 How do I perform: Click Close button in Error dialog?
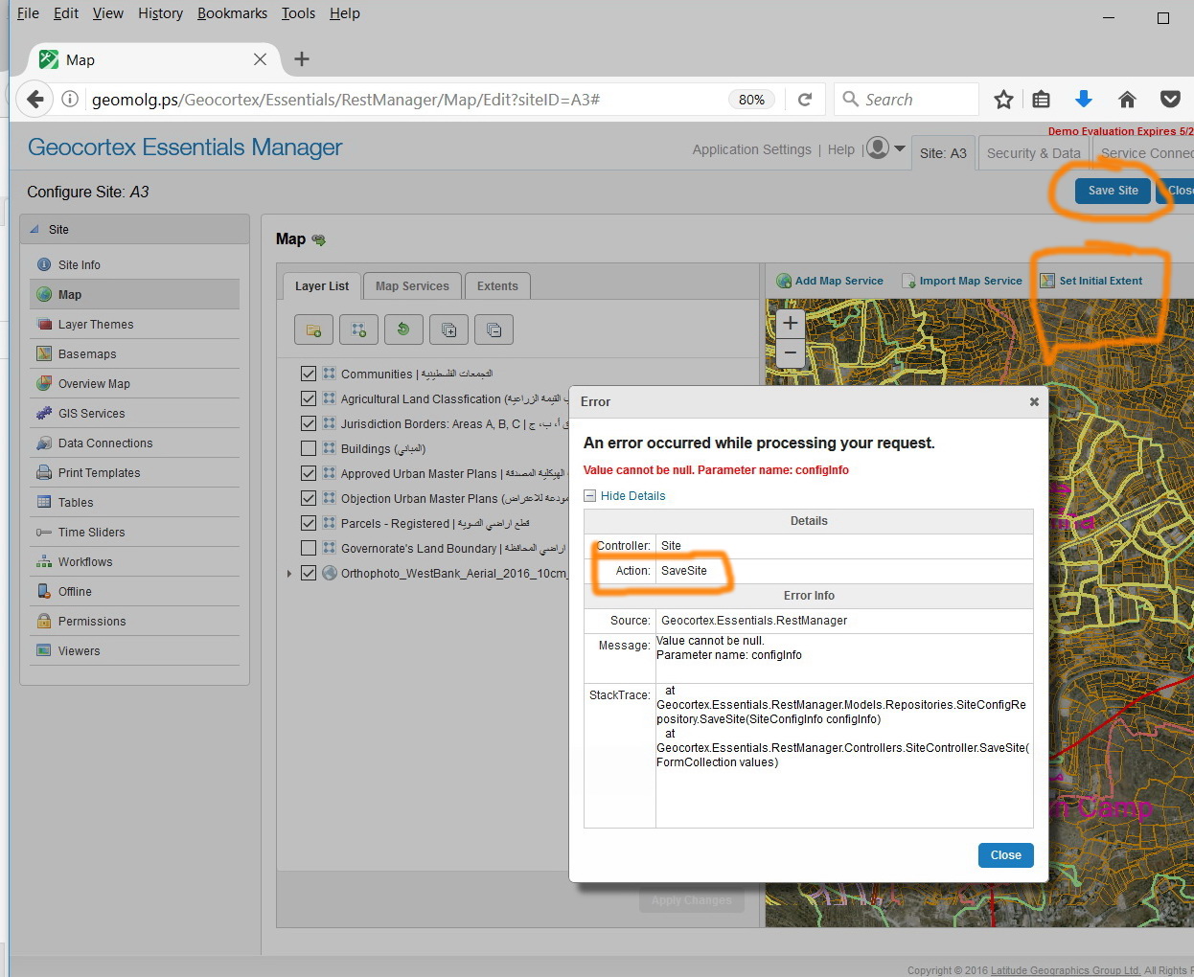point(1005,855)
